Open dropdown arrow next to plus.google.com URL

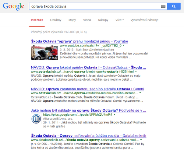tap(114, 114)
